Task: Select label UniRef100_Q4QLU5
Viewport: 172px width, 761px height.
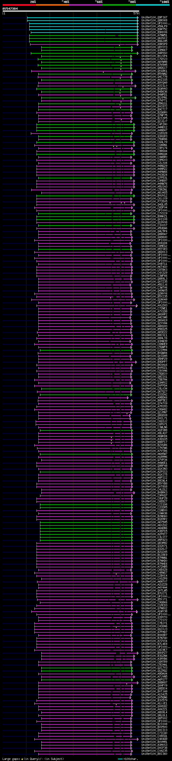Action: pos(154,204)
